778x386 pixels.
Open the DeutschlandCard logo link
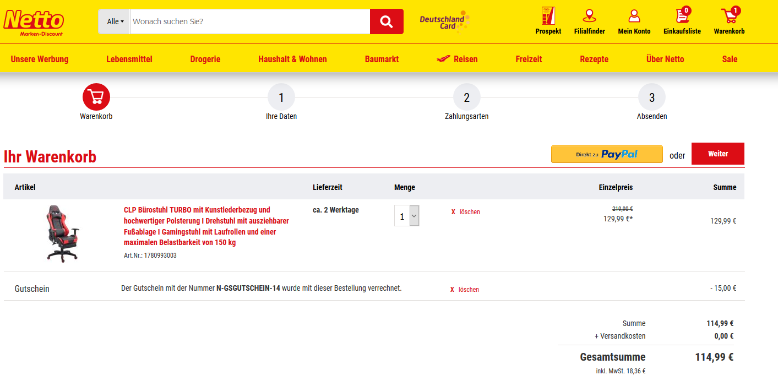tap(444, 21)
